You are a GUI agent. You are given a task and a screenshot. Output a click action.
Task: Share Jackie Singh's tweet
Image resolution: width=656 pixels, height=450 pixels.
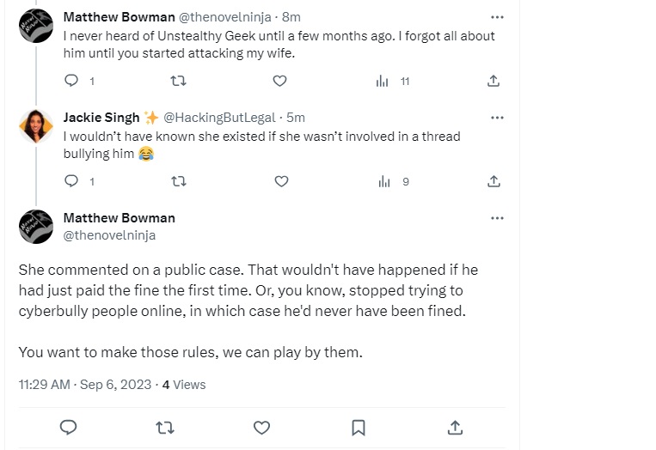(494, 181)
